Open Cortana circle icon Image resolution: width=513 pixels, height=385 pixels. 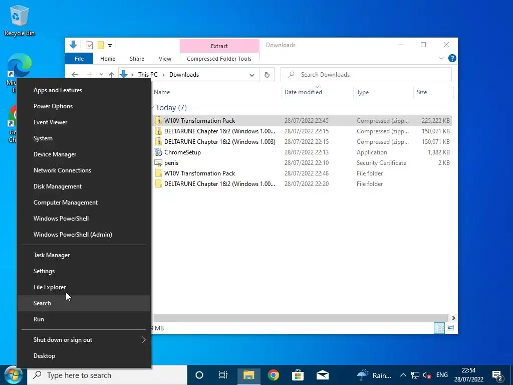pos(199,375)
